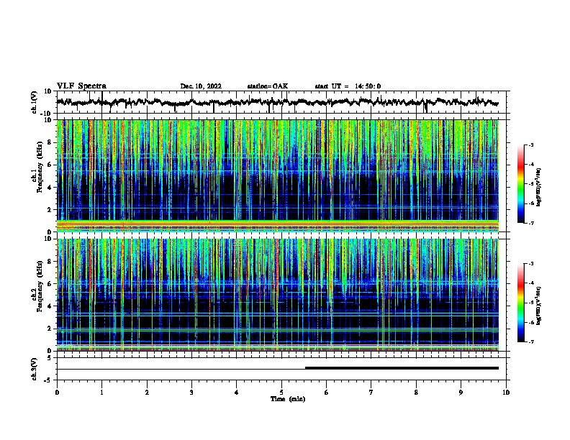Click time axis tick label "9"
The height and width of the screenshot is (440, 570).
point(461,393)
